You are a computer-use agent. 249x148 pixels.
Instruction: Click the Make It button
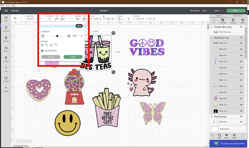pyautogui.click(x=236, y=11)
